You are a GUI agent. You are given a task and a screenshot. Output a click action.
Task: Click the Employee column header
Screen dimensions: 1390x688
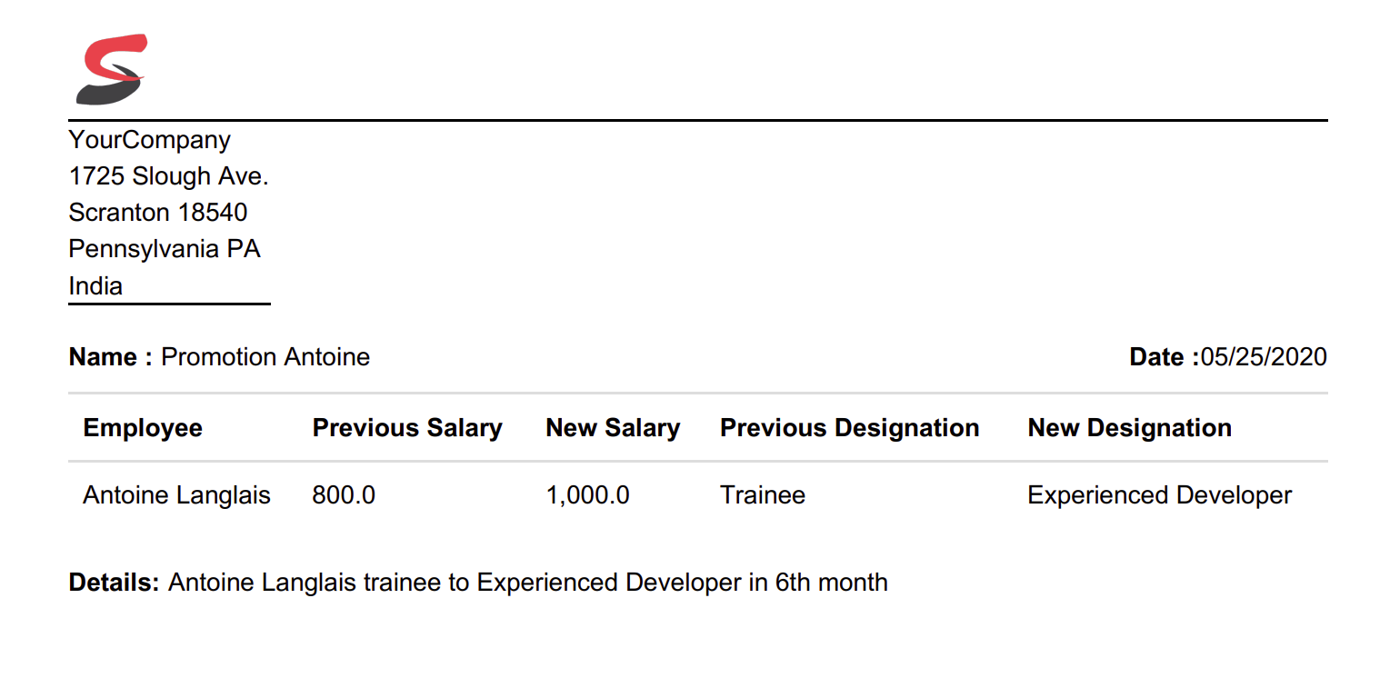tap(143, 428)
